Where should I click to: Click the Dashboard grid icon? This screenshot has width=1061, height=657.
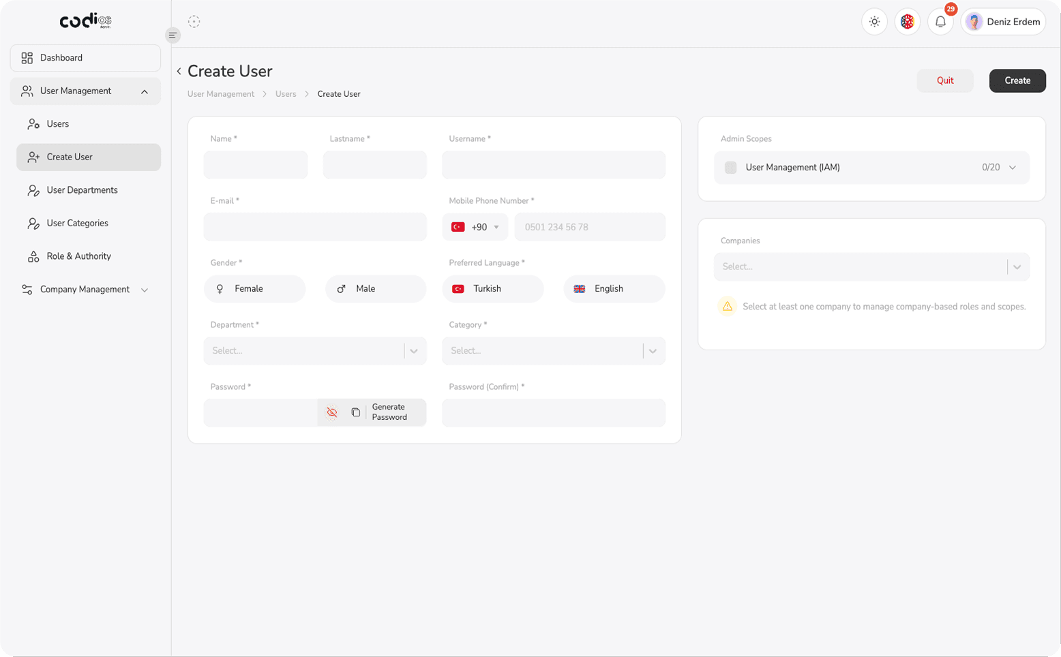[x=27, y=58]
